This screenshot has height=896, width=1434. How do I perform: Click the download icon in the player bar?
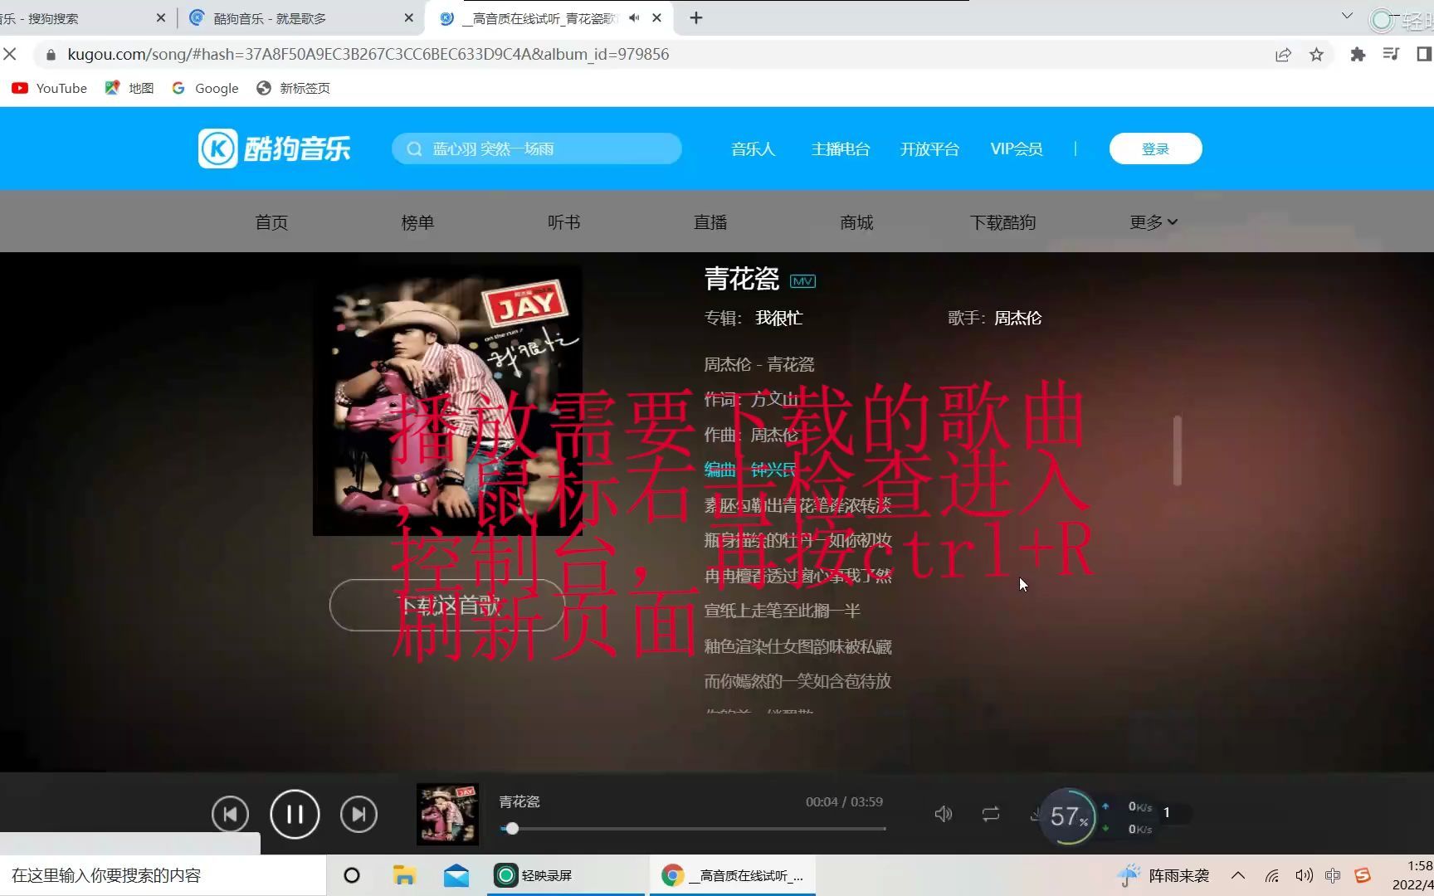pyautogui.click(x=1036, y=816)
